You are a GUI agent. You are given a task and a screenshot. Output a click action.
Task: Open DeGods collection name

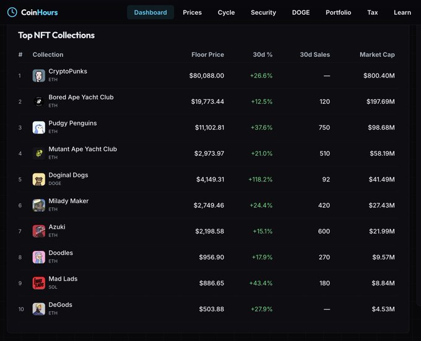[60, 305]
